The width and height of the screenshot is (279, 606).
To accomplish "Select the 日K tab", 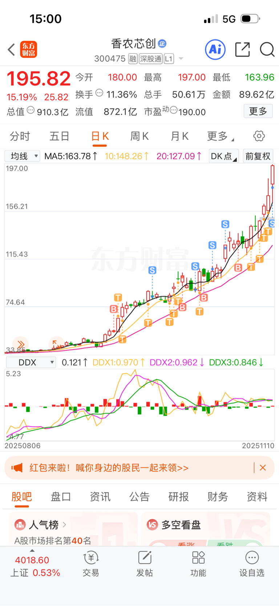I will click(100, 136).
